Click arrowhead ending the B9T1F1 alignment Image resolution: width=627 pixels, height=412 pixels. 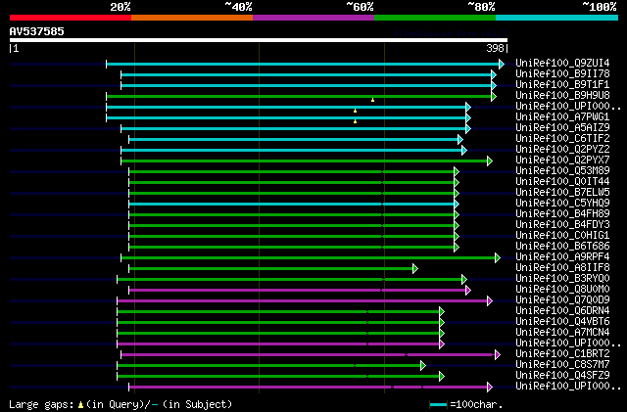tap(494, 85)
